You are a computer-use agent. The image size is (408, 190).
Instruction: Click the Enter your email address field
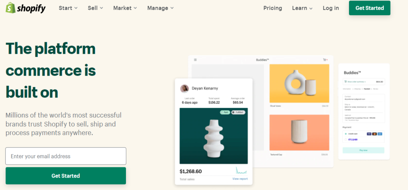coord(66,156)
